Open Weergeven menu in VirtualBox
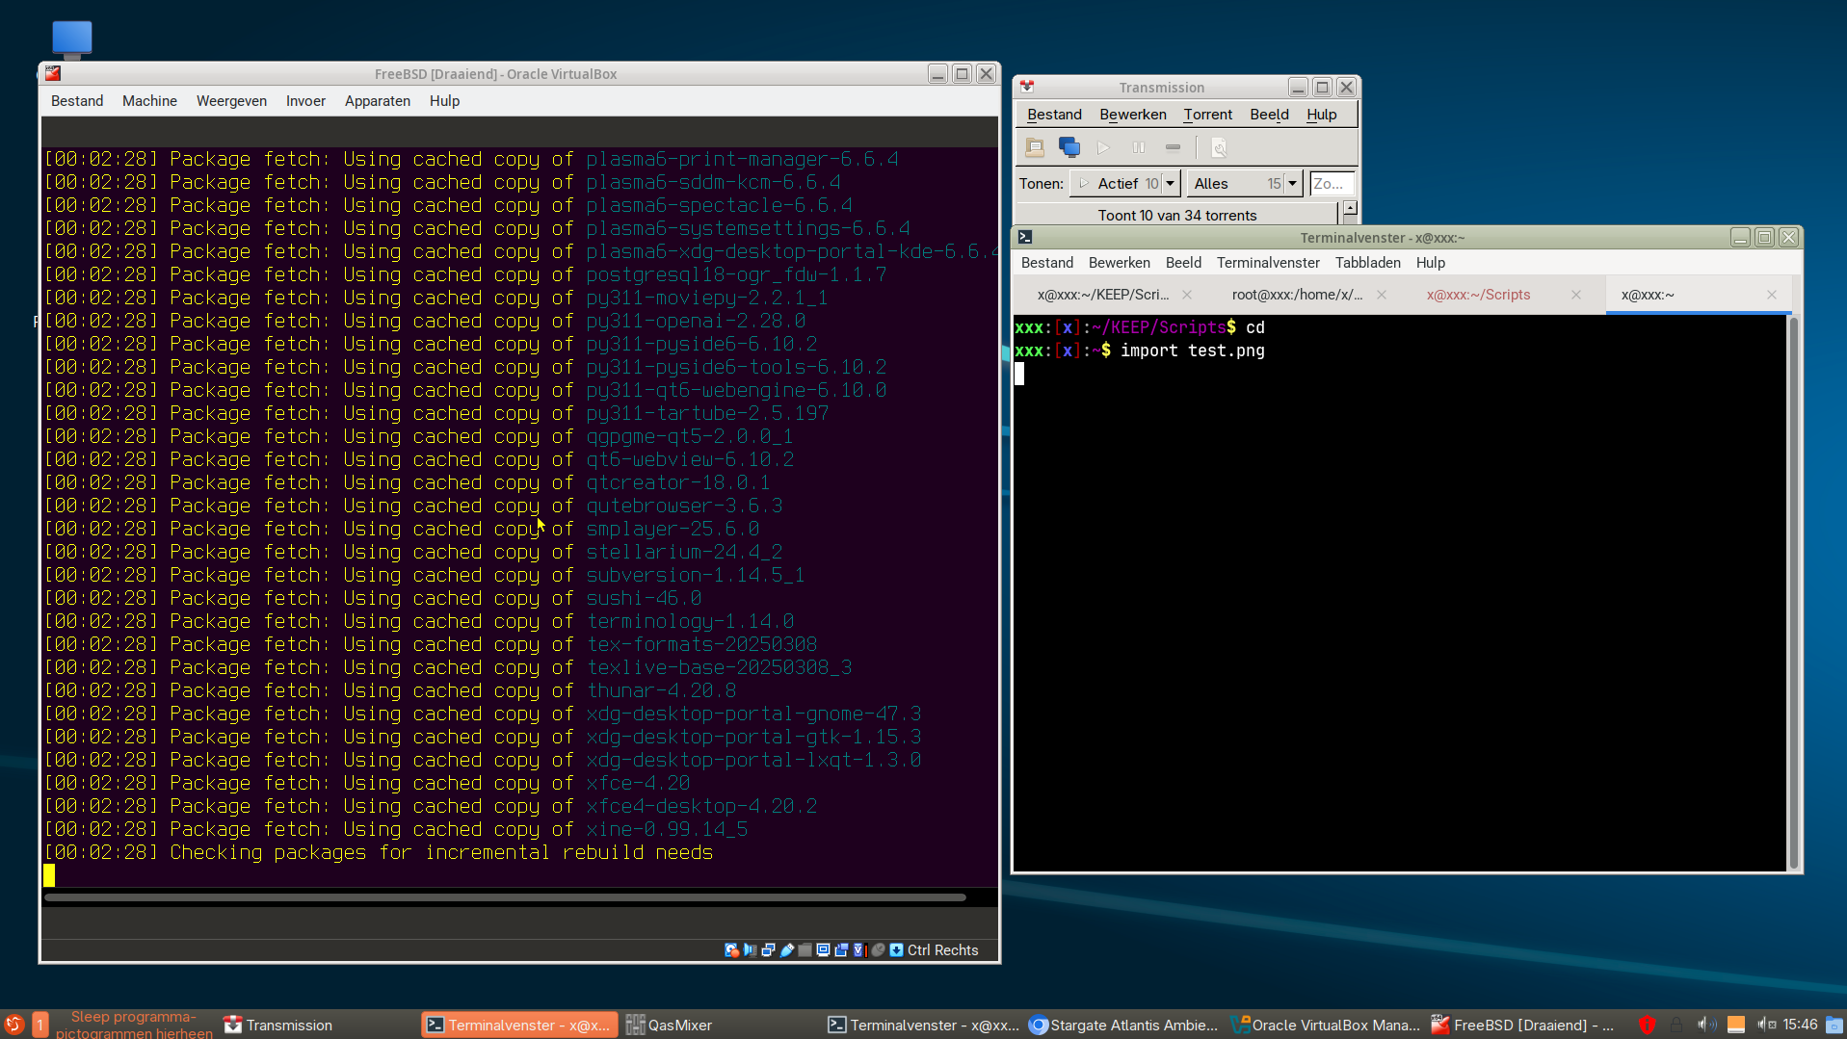Viewport: 1847px width, 1039px height. pyautogui.click(x=231, y=100)
